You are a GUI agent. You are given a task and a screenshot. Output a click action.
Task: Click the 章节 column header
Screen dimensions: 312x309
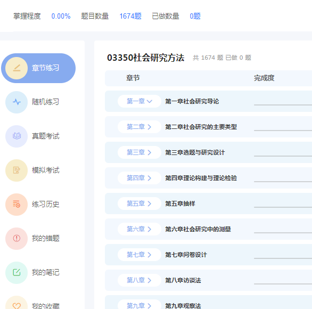pyautogui.click(x=133, y=78)
